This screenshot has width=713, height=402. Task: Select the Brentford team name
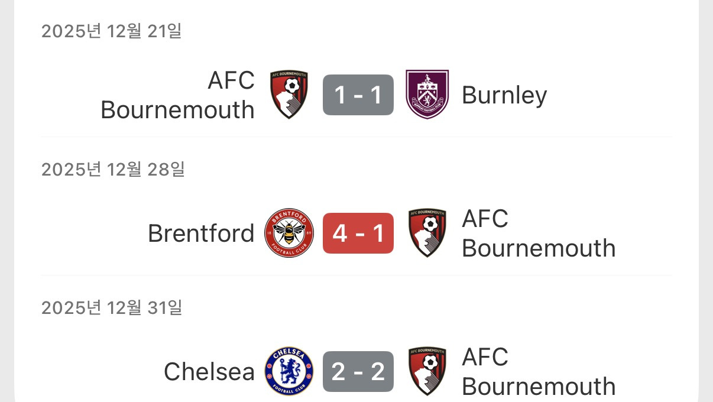pos(201,234)
